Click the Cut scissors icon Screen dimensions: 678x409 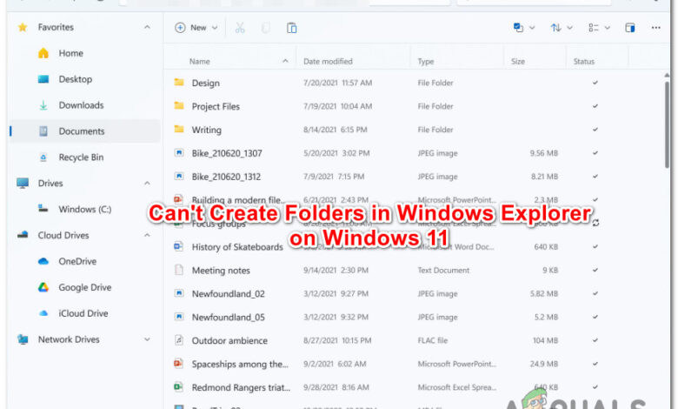[x=240, y=28]
